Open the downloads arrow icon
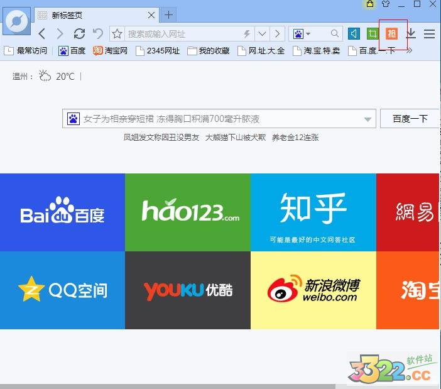This screenshot has height=389, width=441. pos(411,33)
